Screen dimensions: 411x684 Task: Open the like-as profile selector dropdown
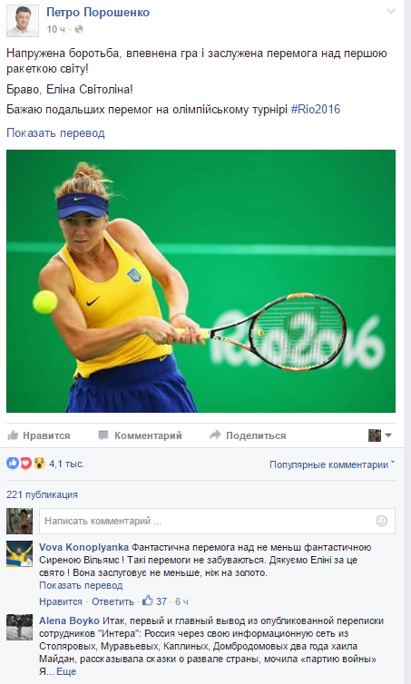[379, 435]
